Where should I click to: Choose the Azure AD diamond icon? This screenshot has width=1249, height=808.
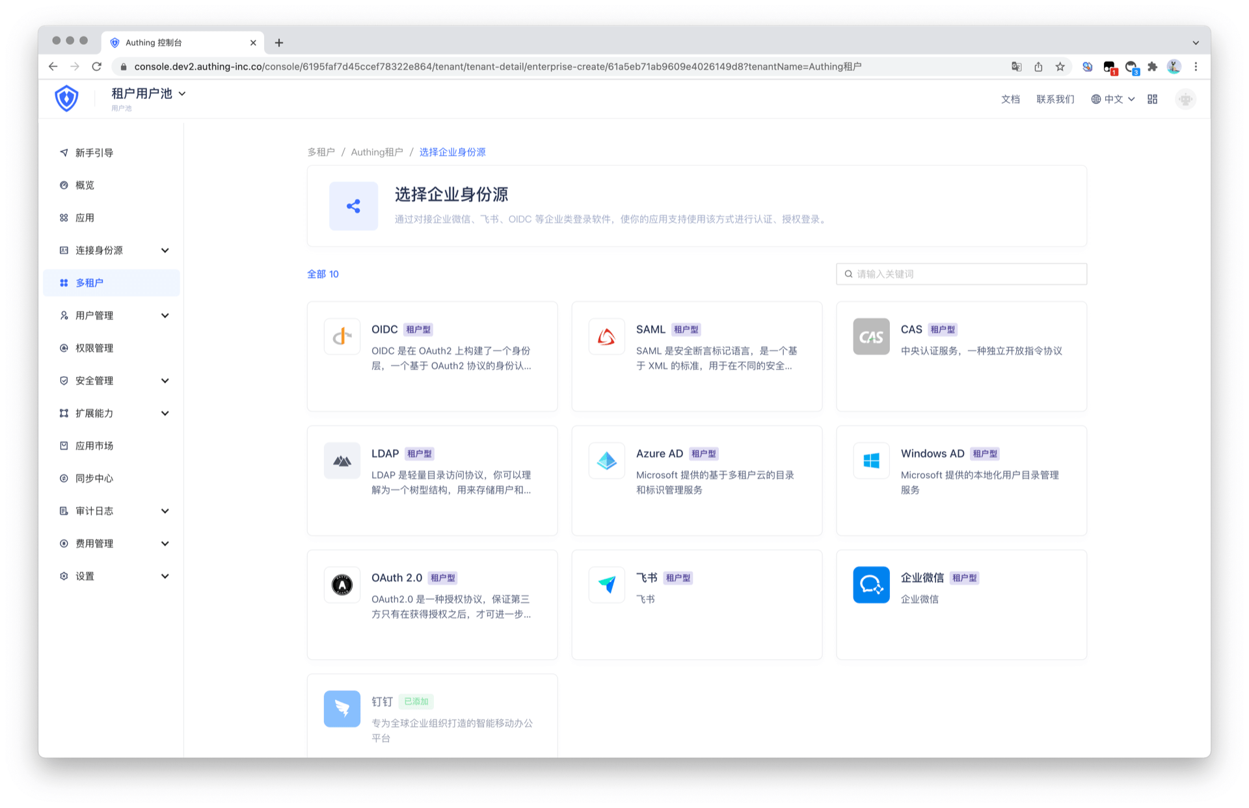(606, 461)
